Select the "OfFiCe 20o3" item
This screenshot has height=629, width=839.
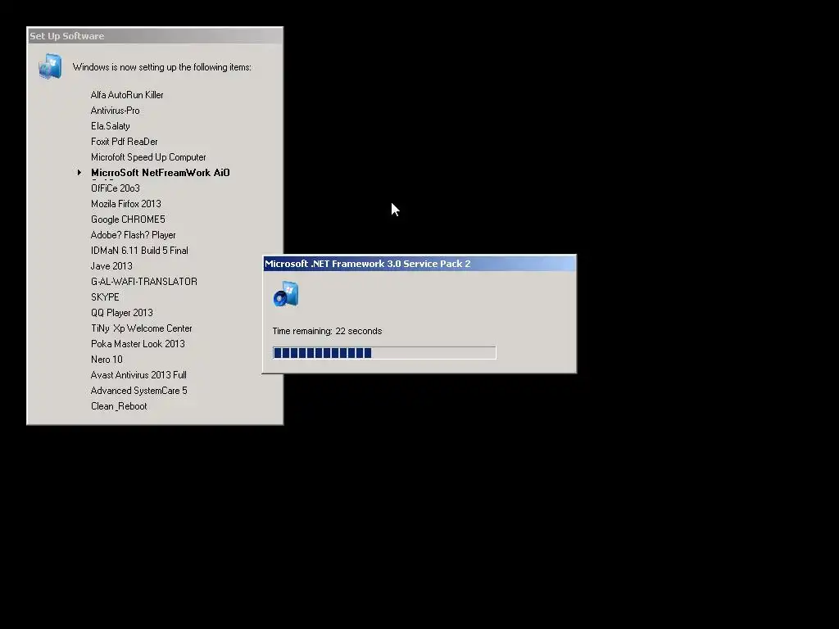(x=115, y=188)
